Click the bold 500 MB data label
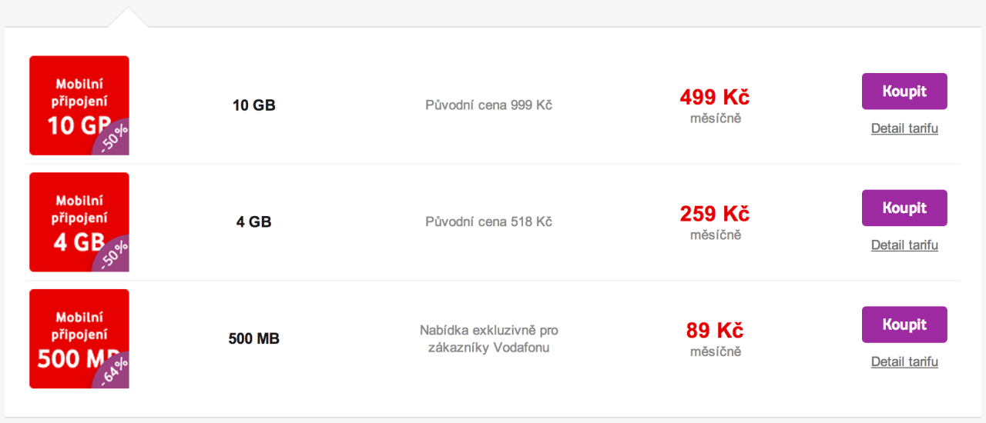The image size is (986, 423). point(254,338)
